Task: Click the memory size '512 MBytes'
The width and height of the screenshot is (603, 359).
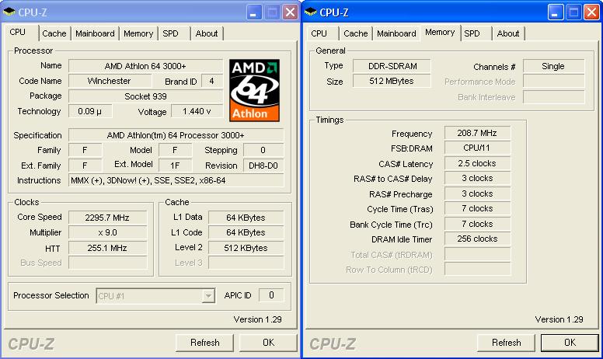Action: click(392, 81)
